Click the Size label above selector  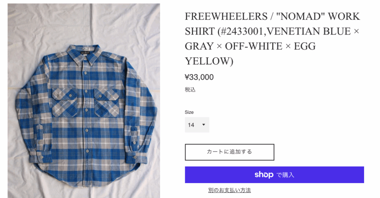(189, 112)
